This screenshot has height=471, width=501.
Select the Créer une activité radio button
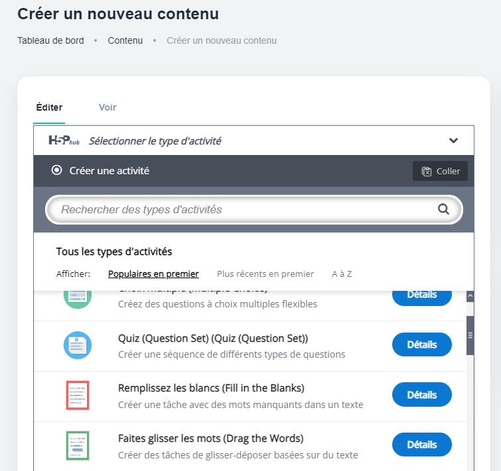pyautogui.click(x=56, y=171)
